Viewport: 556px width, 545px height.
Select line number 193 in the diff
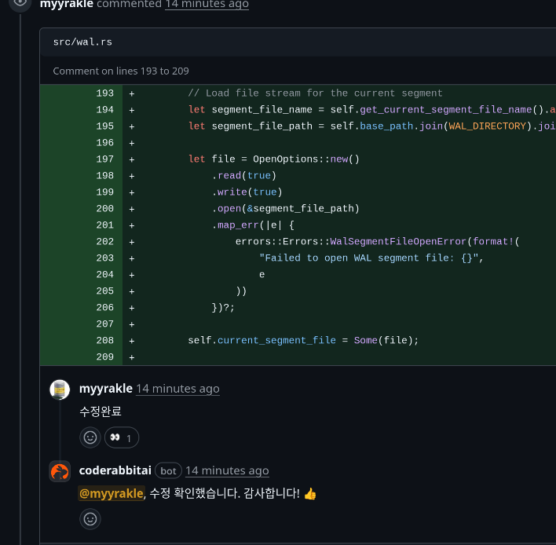(x=105, y=93)
